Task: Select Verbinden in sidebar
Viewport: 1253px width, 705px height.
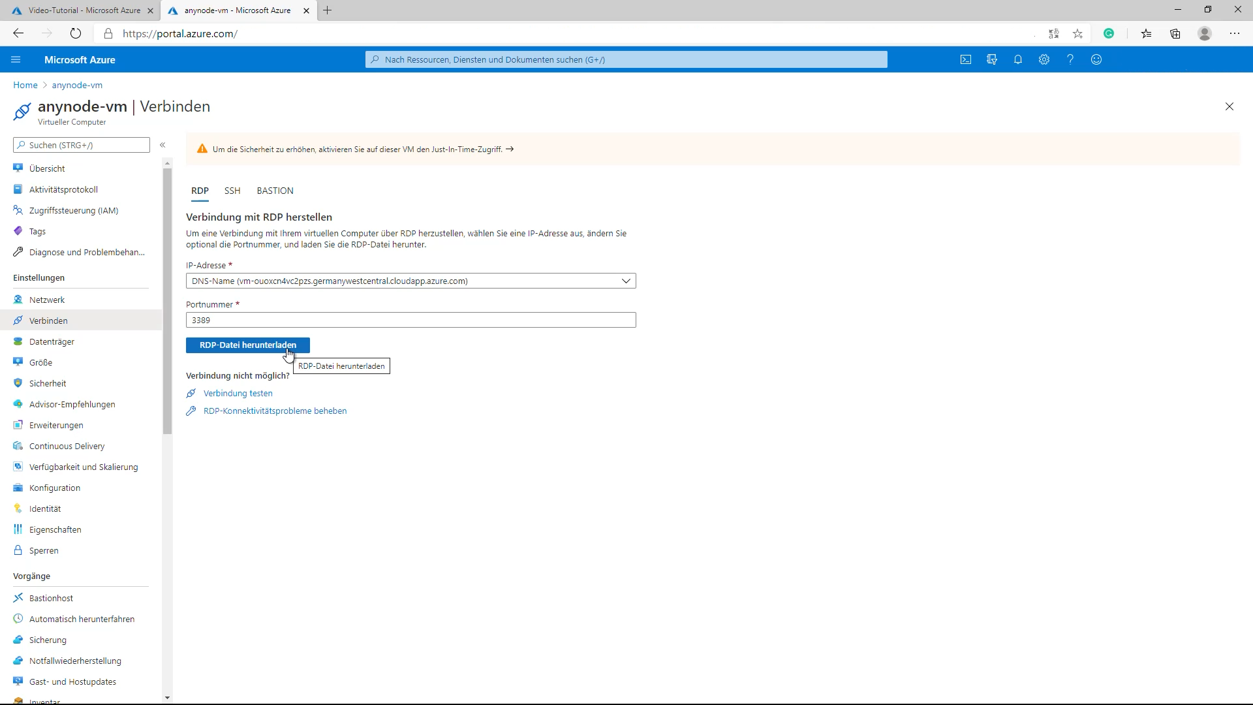Action: click(81, 321)
